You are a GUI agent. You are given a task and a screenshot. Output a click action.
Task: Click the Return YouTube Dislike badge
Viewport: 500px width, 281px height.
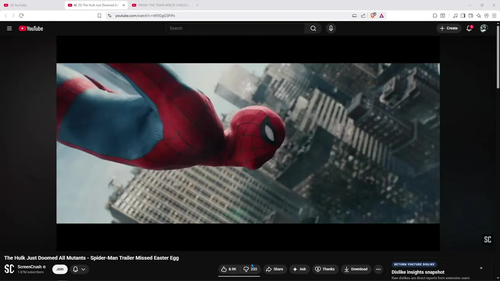(x=414, y=264)
